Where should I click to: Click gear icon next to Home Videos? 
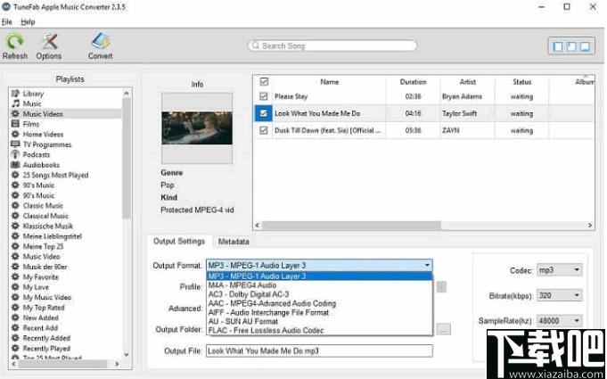pos(15,134)
